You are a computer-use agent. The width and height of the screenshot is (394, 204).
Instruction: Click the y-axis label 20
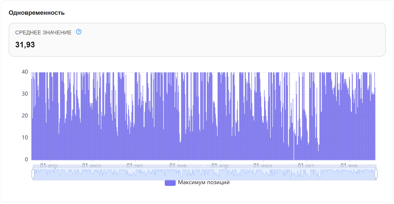[x=25, y=116]
